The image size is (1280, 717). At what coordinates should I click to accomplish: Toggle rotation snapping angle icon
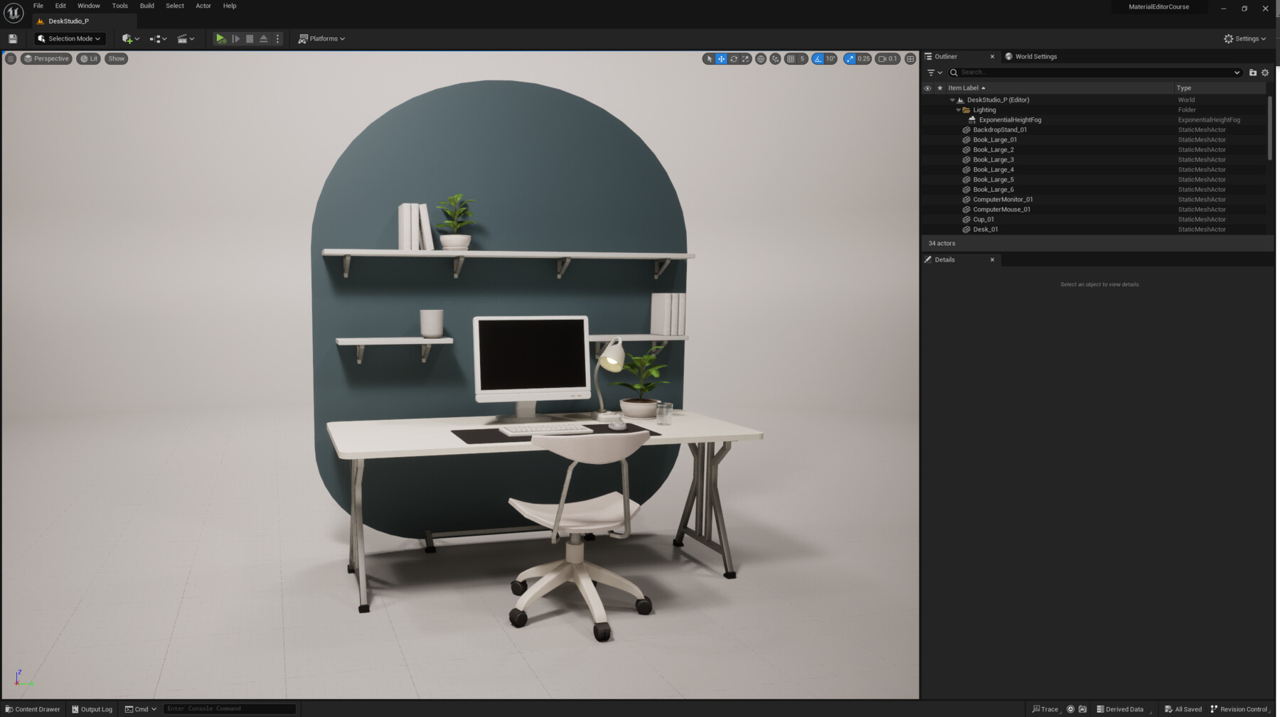point(818,59)
